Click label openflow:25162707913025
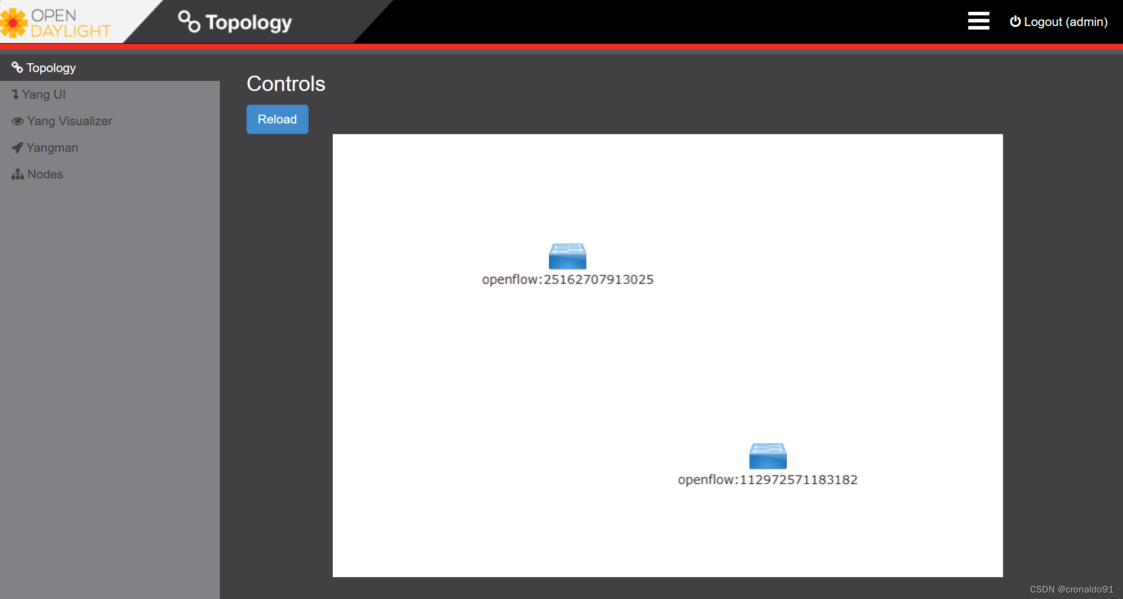 [x=567, y=279]
